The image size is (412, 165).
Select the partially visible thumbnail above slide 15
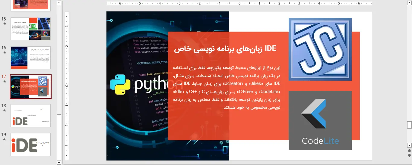click(x=30, y=5)
